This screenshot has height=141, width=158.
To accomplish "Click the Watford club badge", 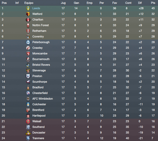I will point(28,14).
